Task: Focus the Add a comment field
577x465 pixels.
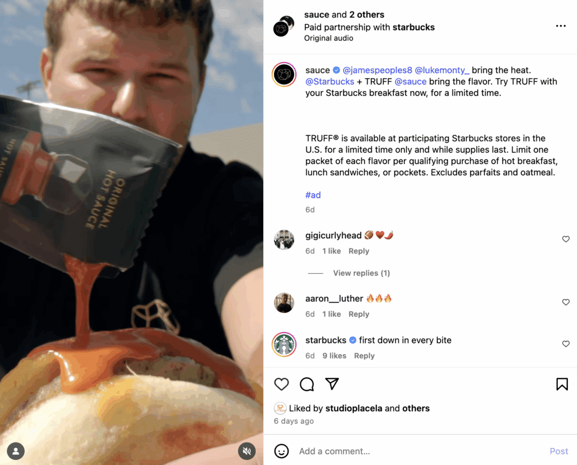Action: tap(419, 451)
